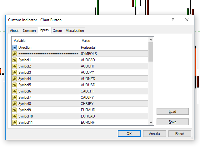The image size is (200, 150).
Task: Select the AUDUSD value field of Symbol5
Action: point(88,85)
